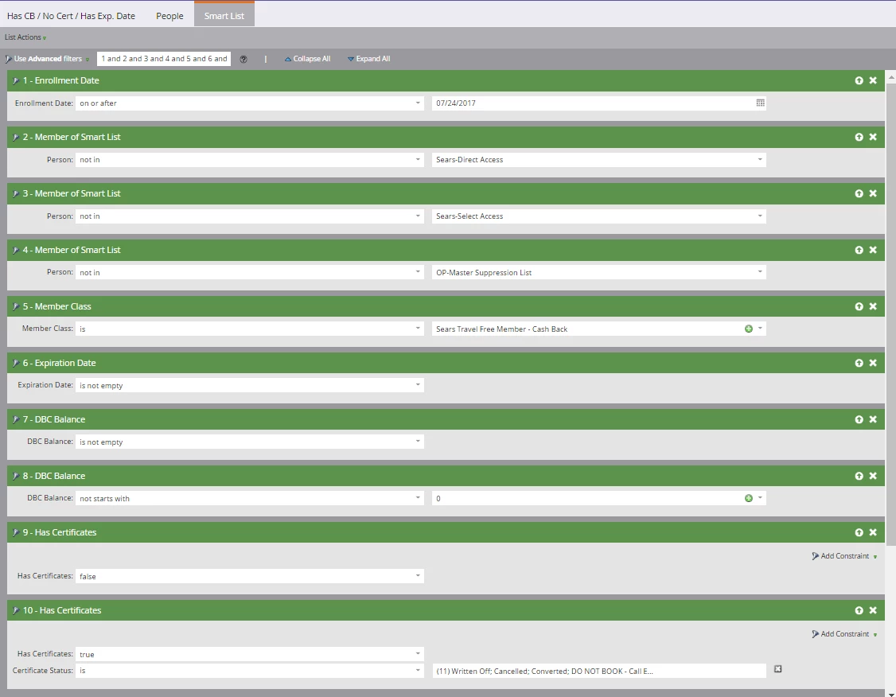Move filter 1 Enrollment Date up

pyautogui.click(x=859, y=80)
